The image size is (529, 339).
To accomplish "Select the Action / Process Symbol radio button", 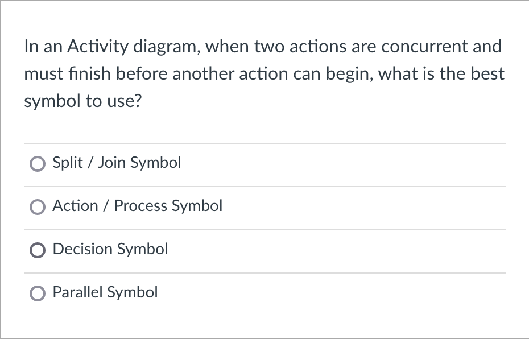I will [x=37, y=206].
